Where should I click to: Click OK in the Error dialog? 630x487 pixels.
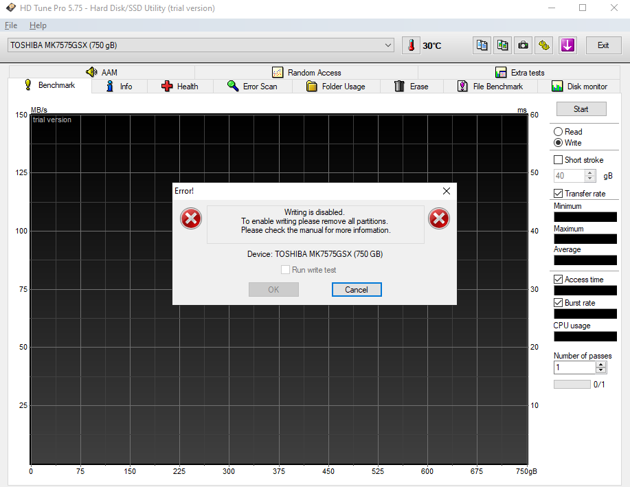point(273,290)
